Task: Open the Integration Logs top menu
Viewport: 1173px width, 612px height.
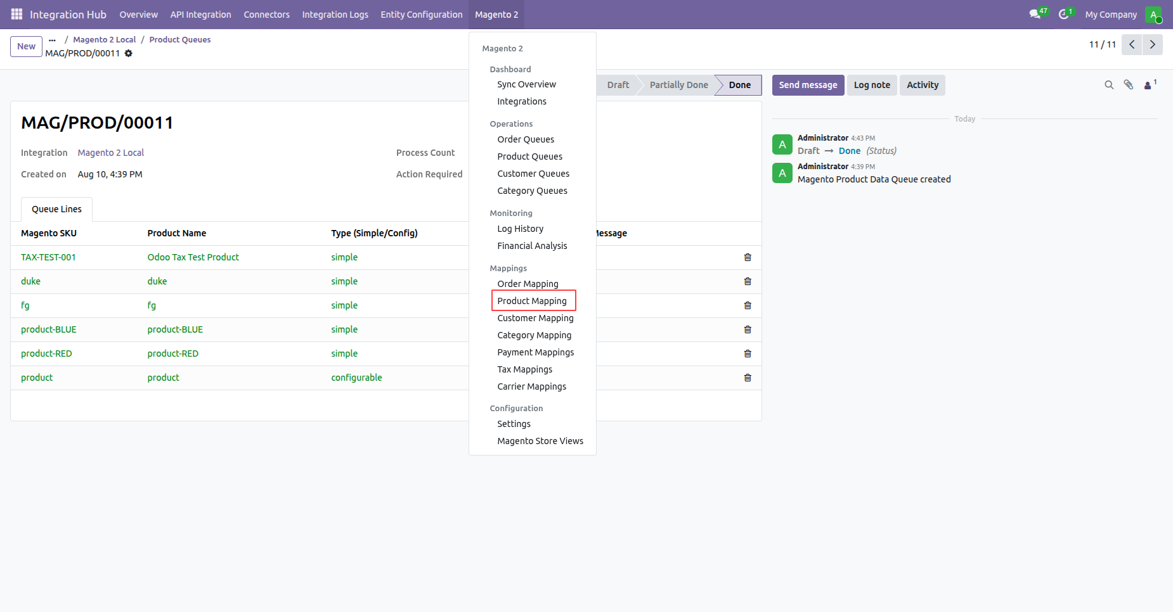Action: (x=335, y=15)
